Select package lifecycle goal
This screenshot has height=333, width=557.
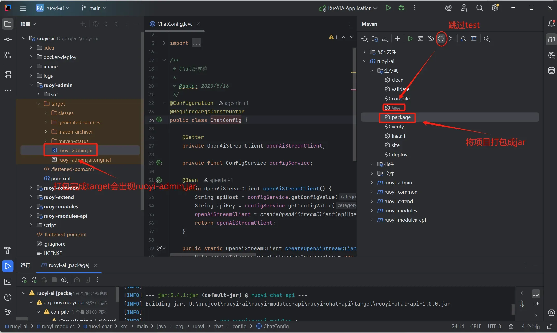tap(401, 117)
